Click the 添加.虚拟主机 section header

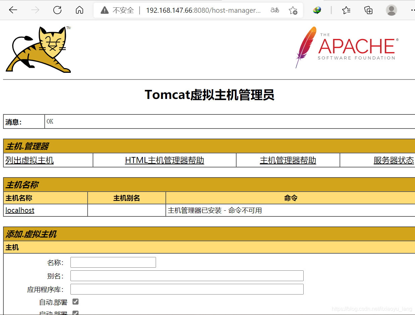point(209,234)
